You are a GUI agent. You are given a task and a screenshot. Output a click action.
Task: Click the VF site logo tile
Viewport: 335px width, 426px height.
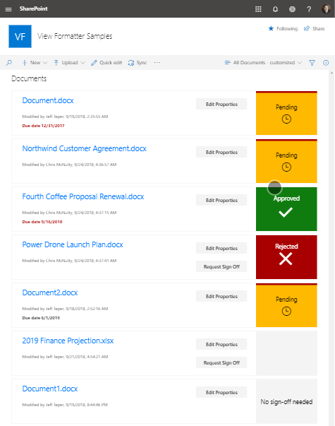point(20,37)
